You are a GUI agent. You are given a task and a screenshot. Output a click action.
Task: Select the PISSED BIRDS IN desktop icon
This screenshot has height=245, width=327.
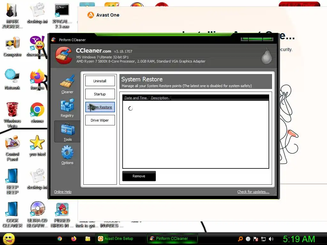[x=62, y=215]
